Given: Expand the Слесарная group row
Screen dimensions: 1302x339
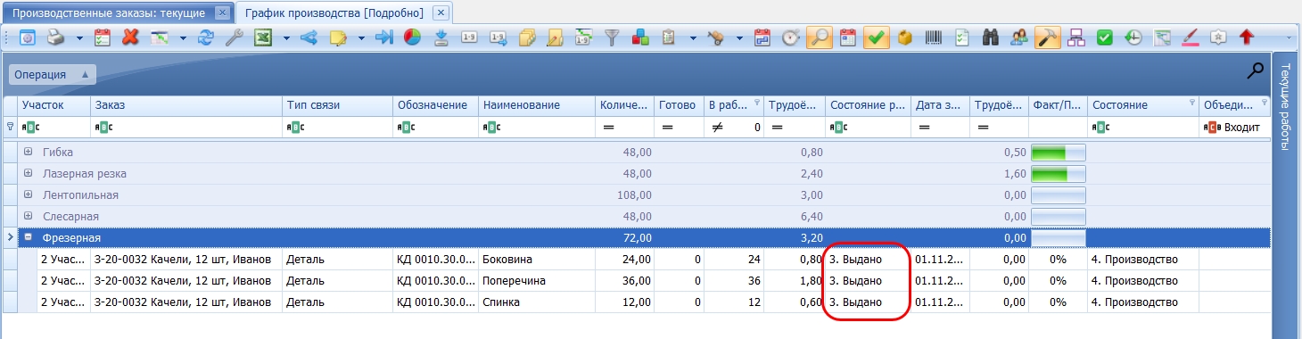Looking at the screenshot, I should click(x=28, y=216).
